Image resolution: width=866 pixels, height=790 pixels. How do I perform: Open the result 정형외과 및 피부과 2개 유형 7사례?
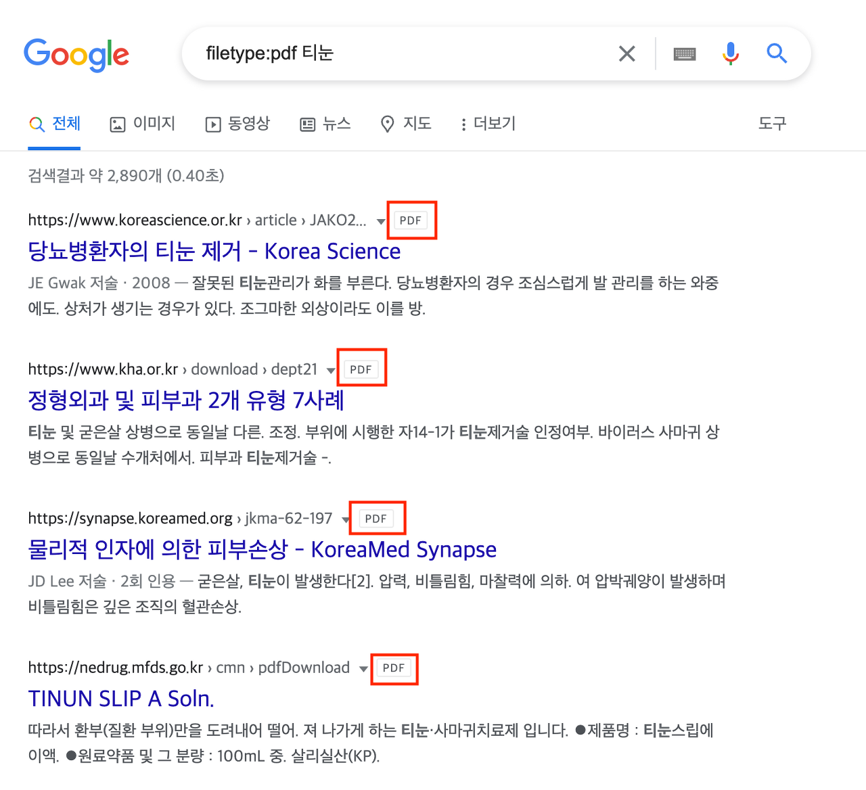pyautogui.click(x=186, y=400)
